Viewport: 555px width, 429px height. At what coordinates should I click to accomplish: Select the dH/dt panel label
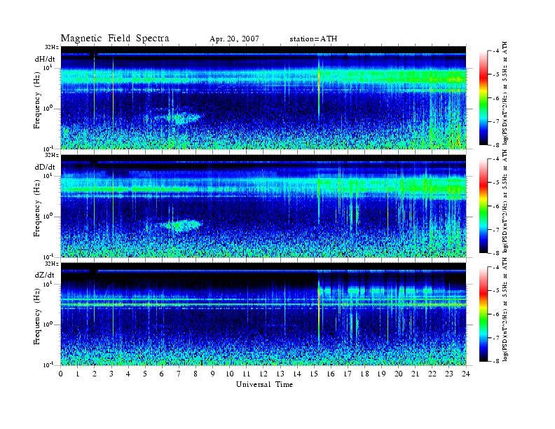(45, 59)
